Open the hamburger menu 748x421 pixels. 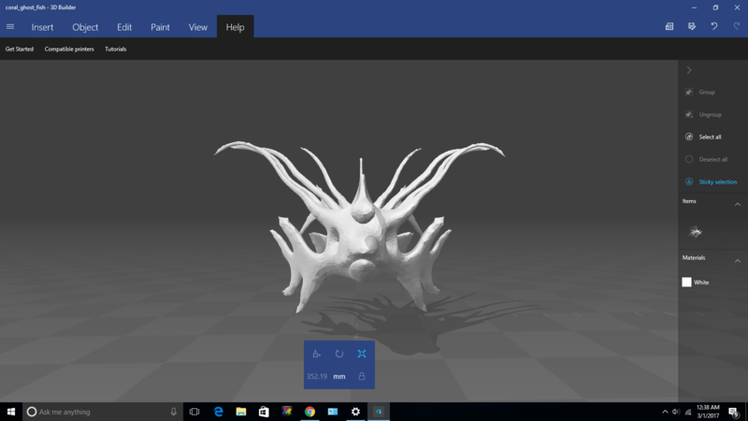10,27
